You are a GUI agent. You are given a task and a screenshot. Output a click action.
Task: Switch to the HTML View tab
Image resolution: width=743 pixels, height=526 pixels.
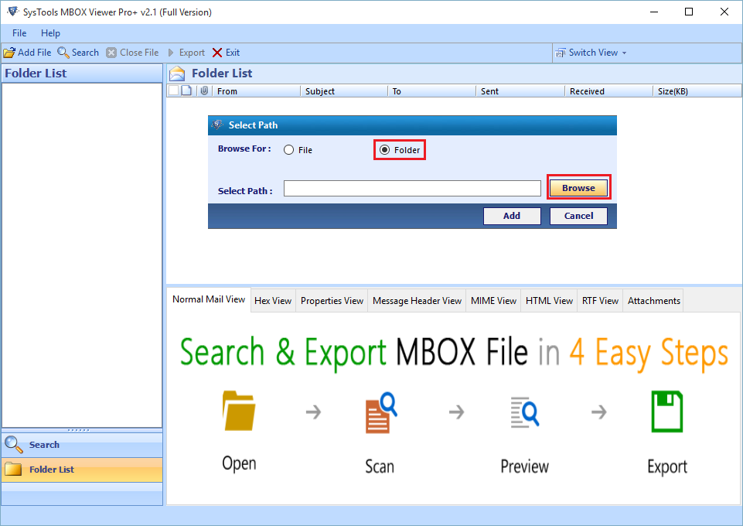click(549, 301)
